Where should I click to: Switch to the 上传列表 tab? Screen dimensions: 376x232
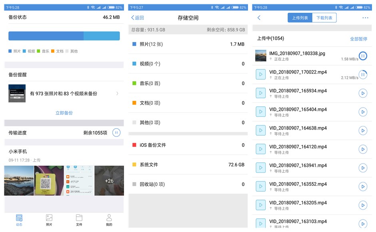(300, 18)
